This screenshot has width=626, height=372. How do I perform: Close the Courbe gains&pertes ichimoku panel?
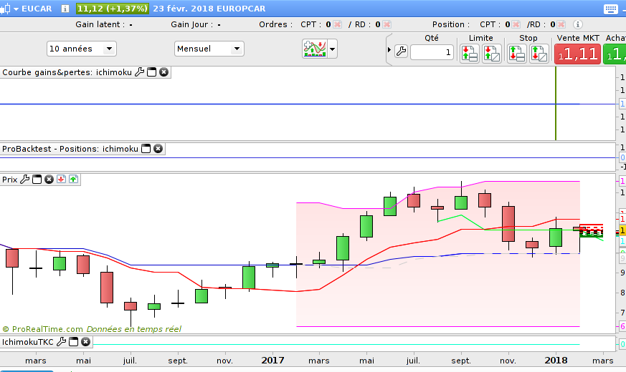pyautogui.click(x=163, y=72)
